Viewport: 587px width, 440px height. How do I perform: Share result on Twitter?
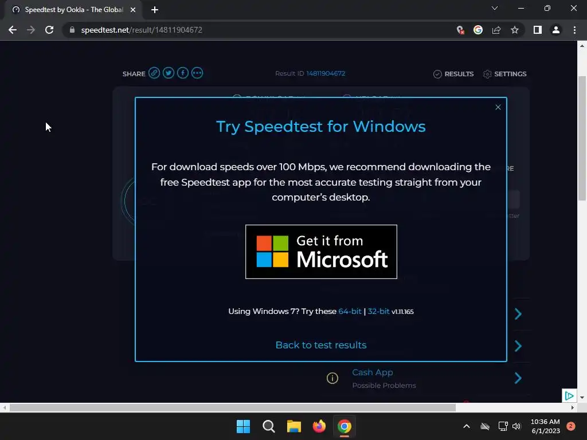point(169,73)
